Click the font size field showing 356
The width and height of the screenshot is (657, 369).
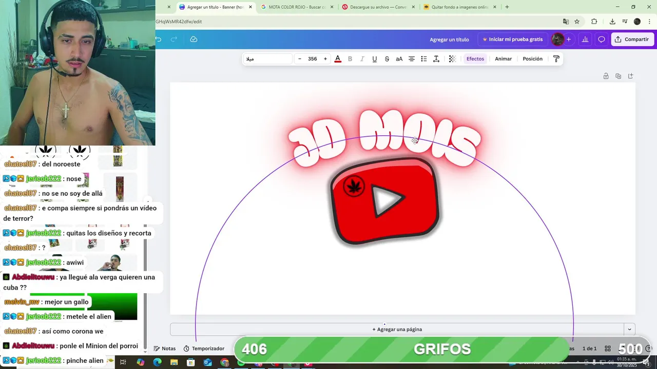pyautogui.click(x=313, y=59)
